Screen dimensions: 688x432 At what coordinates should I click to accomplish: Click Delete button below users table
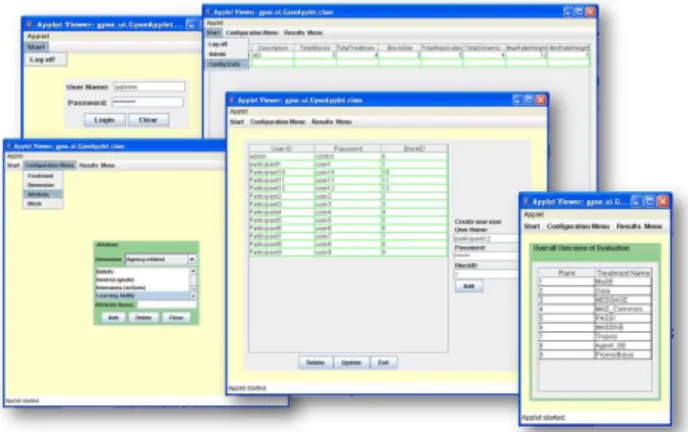pos(316,363)
